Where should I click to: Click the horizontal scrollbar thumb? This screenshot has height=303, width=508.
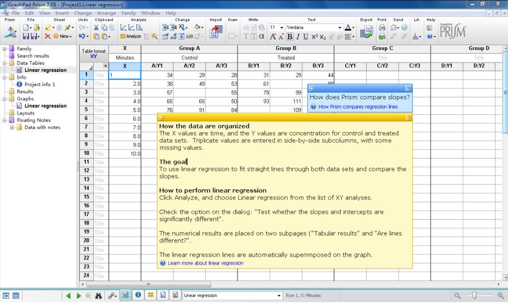tap(149, 284)
